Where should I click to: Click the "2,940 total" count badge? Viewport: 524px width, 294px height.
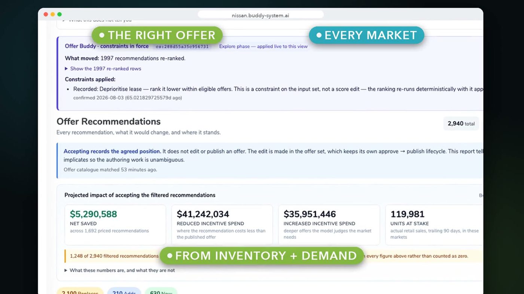coord(461,123)
